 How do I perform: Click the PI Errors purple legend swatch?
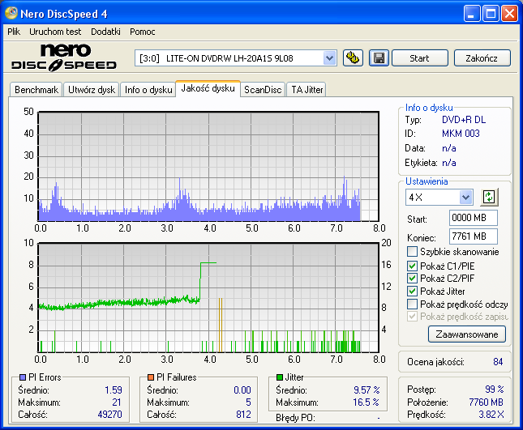point(23,377)
